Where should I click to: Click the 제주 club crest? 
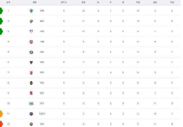click(31, 72)
